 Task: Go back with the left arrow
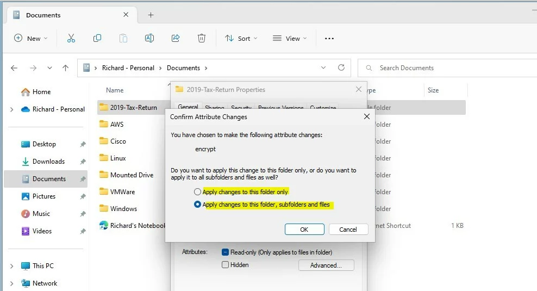tap(14, 68)
